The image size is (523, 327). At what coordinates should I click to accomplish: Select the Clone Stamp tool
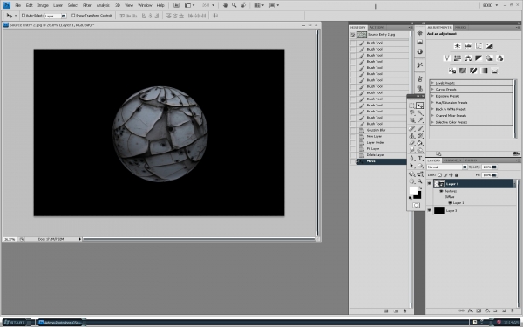[412, 136]
